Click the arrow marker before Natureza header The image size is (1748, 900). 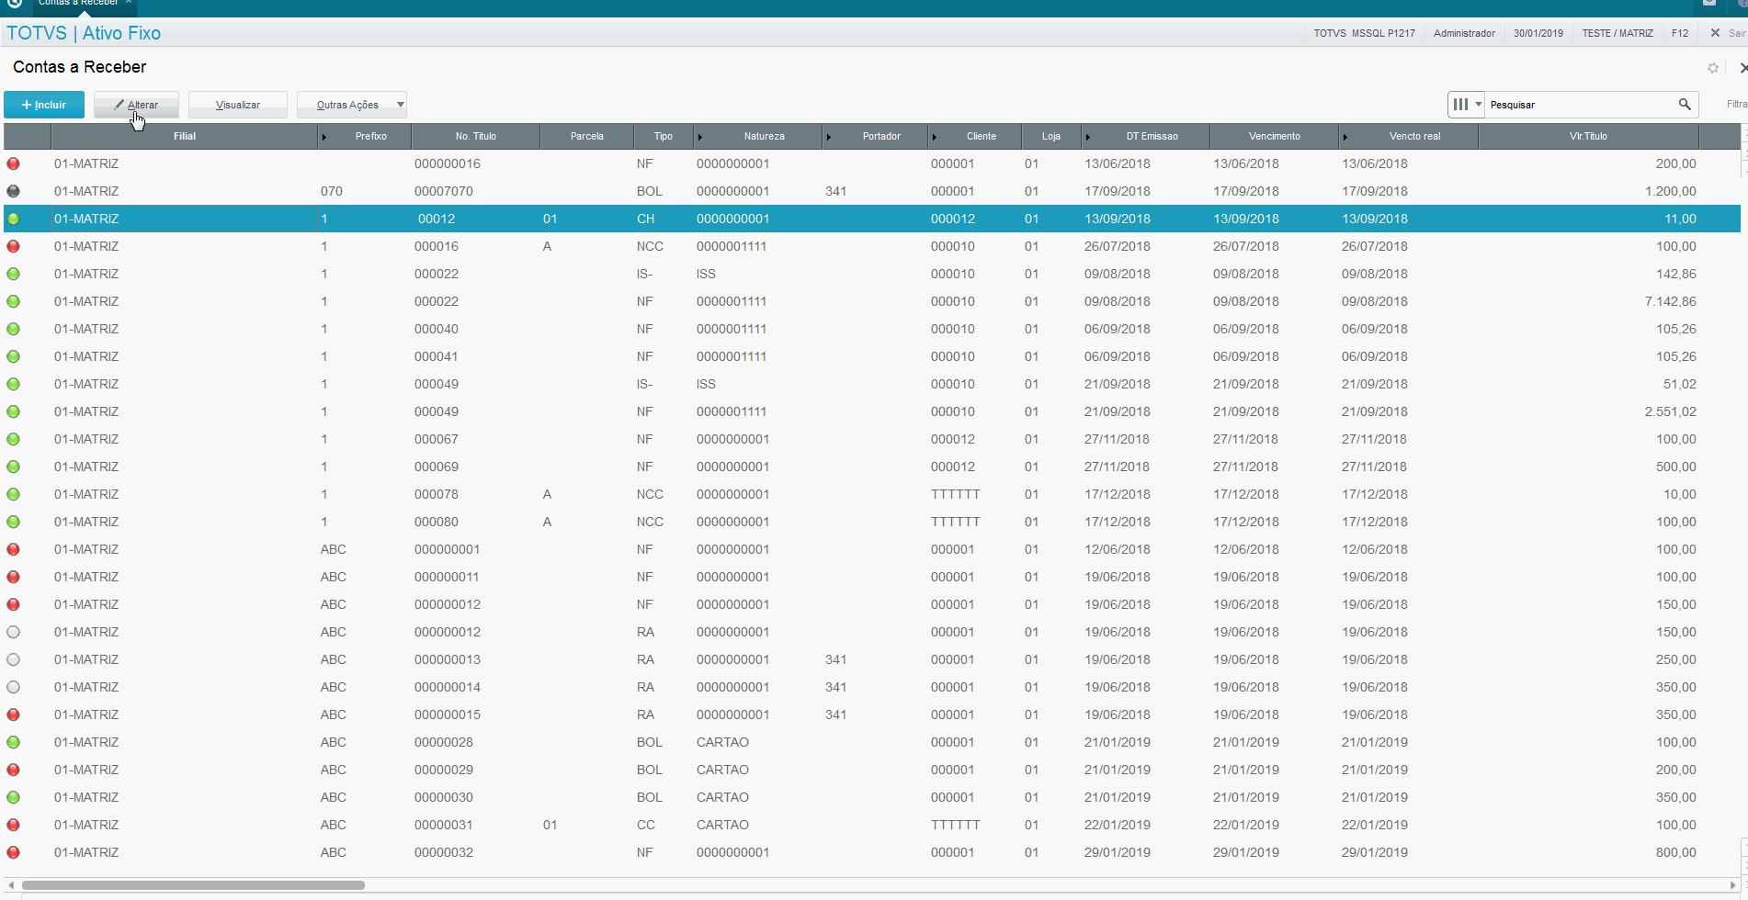(x=700, y=137)
